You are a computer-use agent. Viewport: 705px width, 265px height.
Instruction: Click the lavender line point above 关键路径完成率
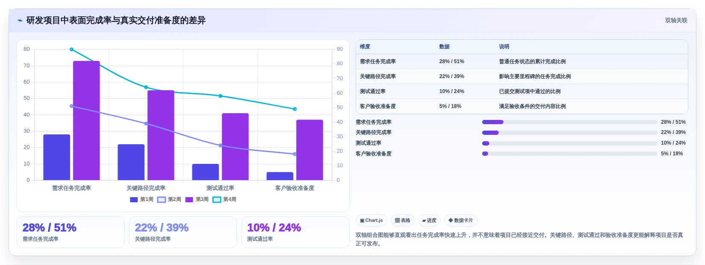pyautogui.click(x=146, y=124)
